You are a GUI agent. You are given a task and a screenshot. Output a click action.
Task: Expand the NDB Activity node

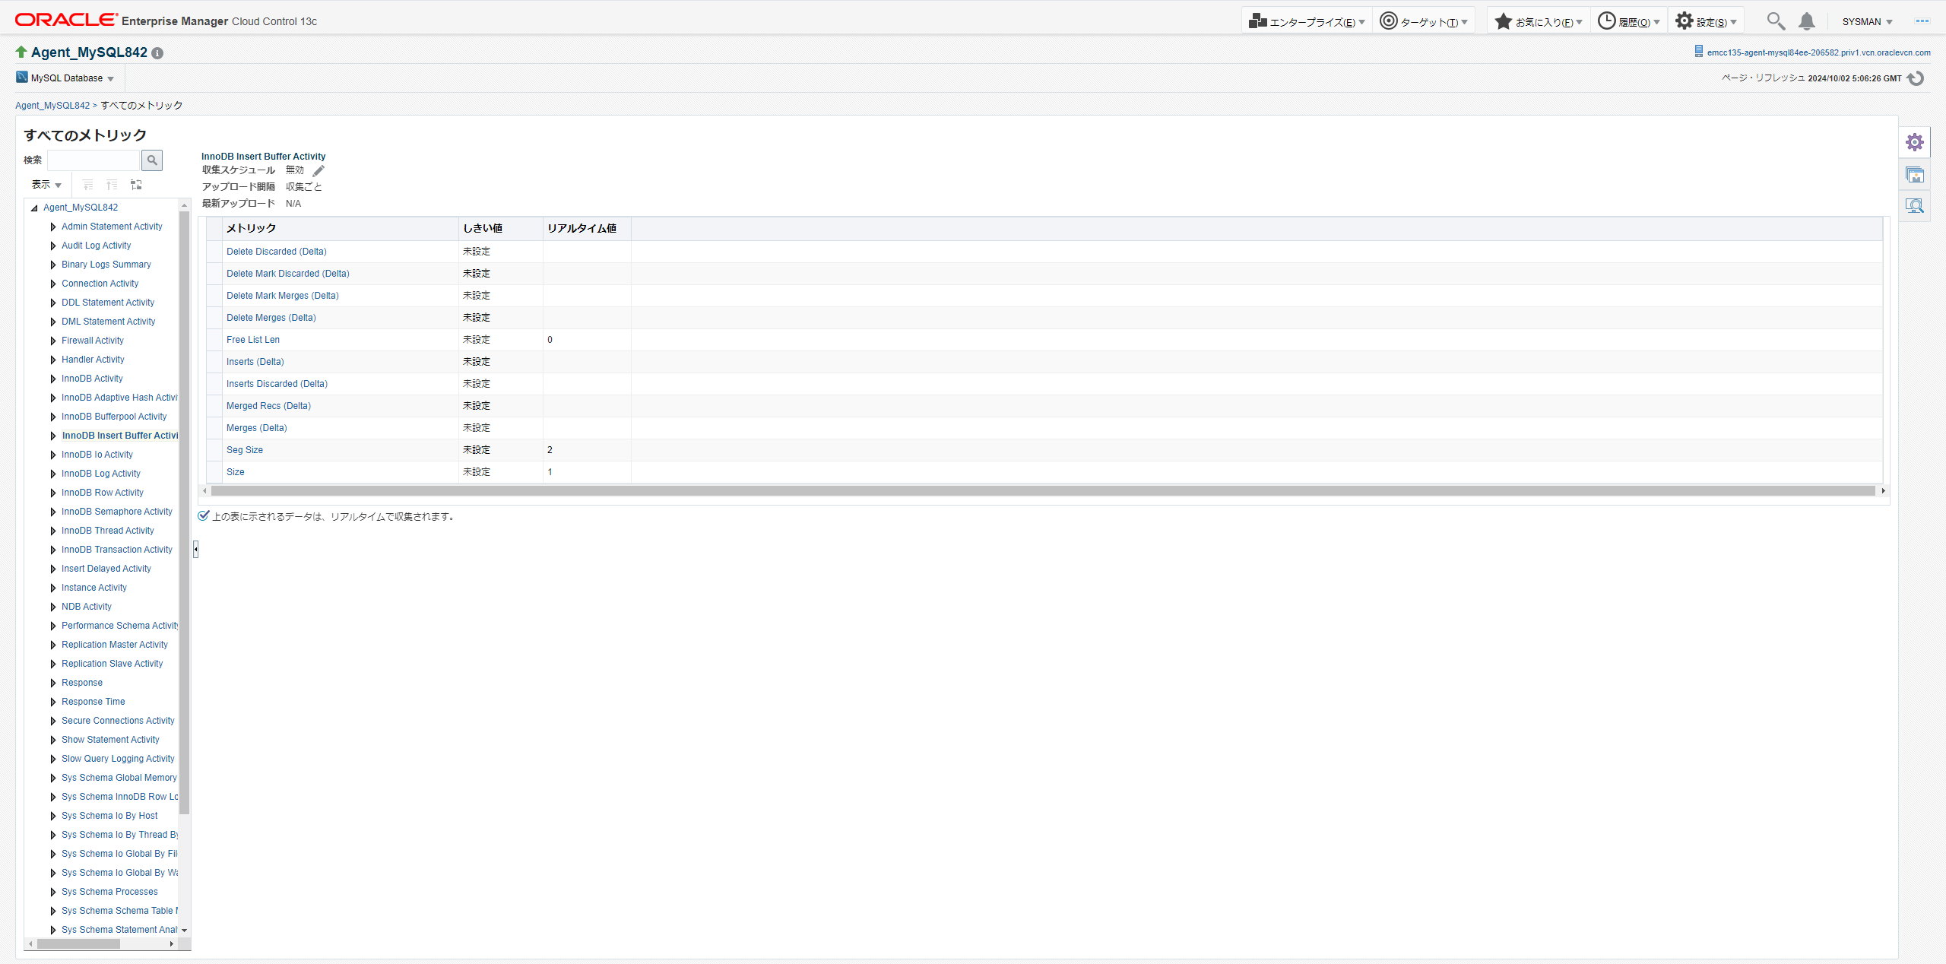pos(52,607)
